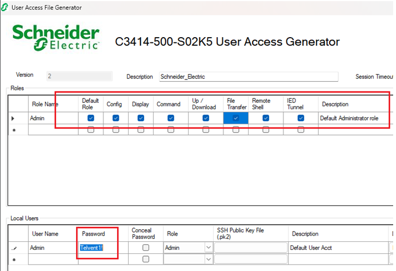Click File Transfer column header

[236, 104]
